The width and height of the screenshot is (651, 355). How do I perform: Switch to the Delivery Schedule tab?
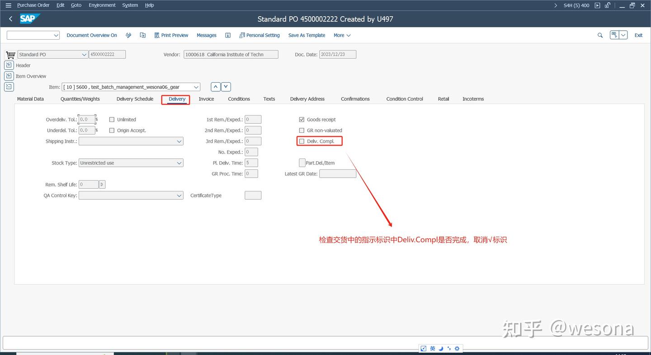(135, 99)
